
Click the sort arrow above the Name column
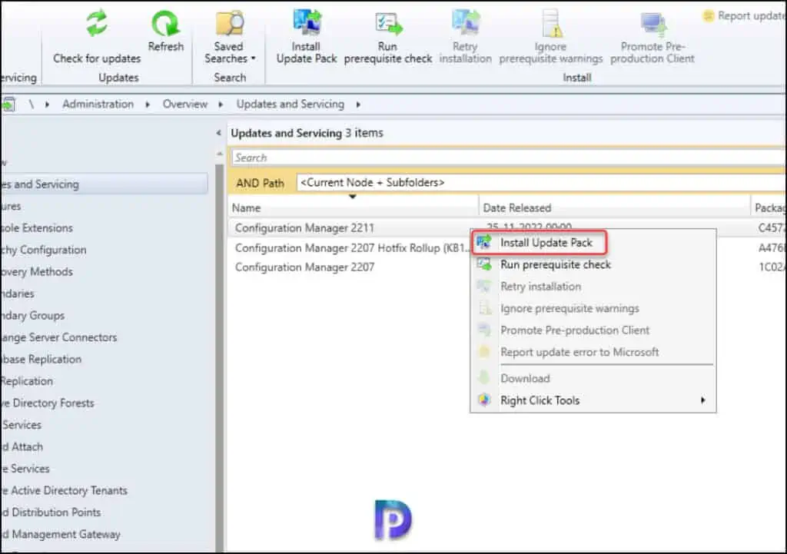(x=352, y=197)
